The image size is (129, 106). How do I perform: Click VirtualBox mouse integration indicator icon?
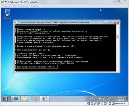[110, 103]
